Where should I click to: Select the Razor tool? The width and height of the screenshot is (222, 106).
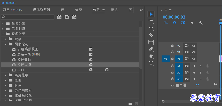click(151, 35)
